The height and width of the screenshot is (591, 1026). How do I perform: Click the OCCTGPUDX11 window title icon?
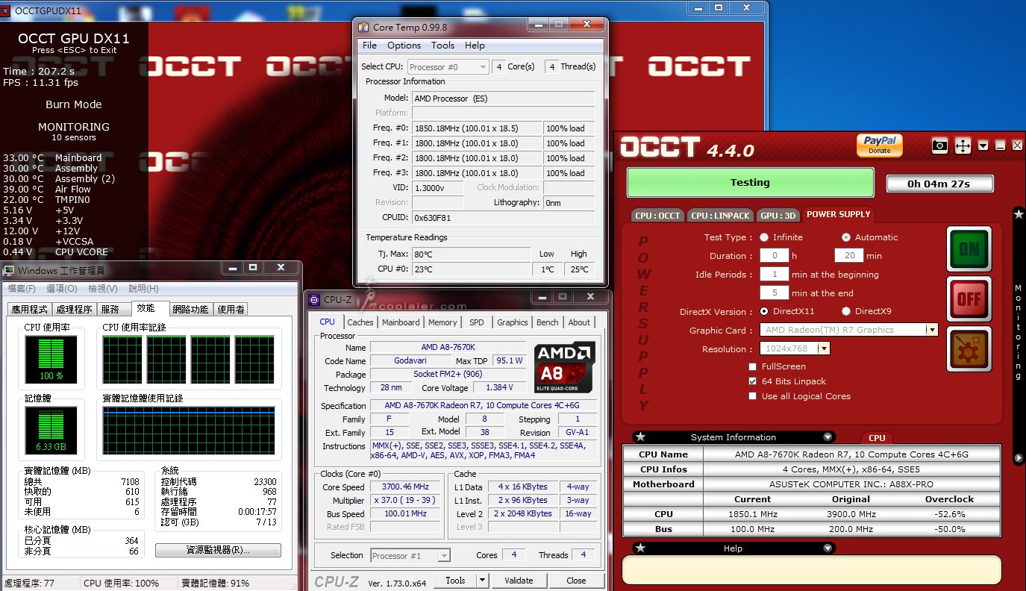7,10
